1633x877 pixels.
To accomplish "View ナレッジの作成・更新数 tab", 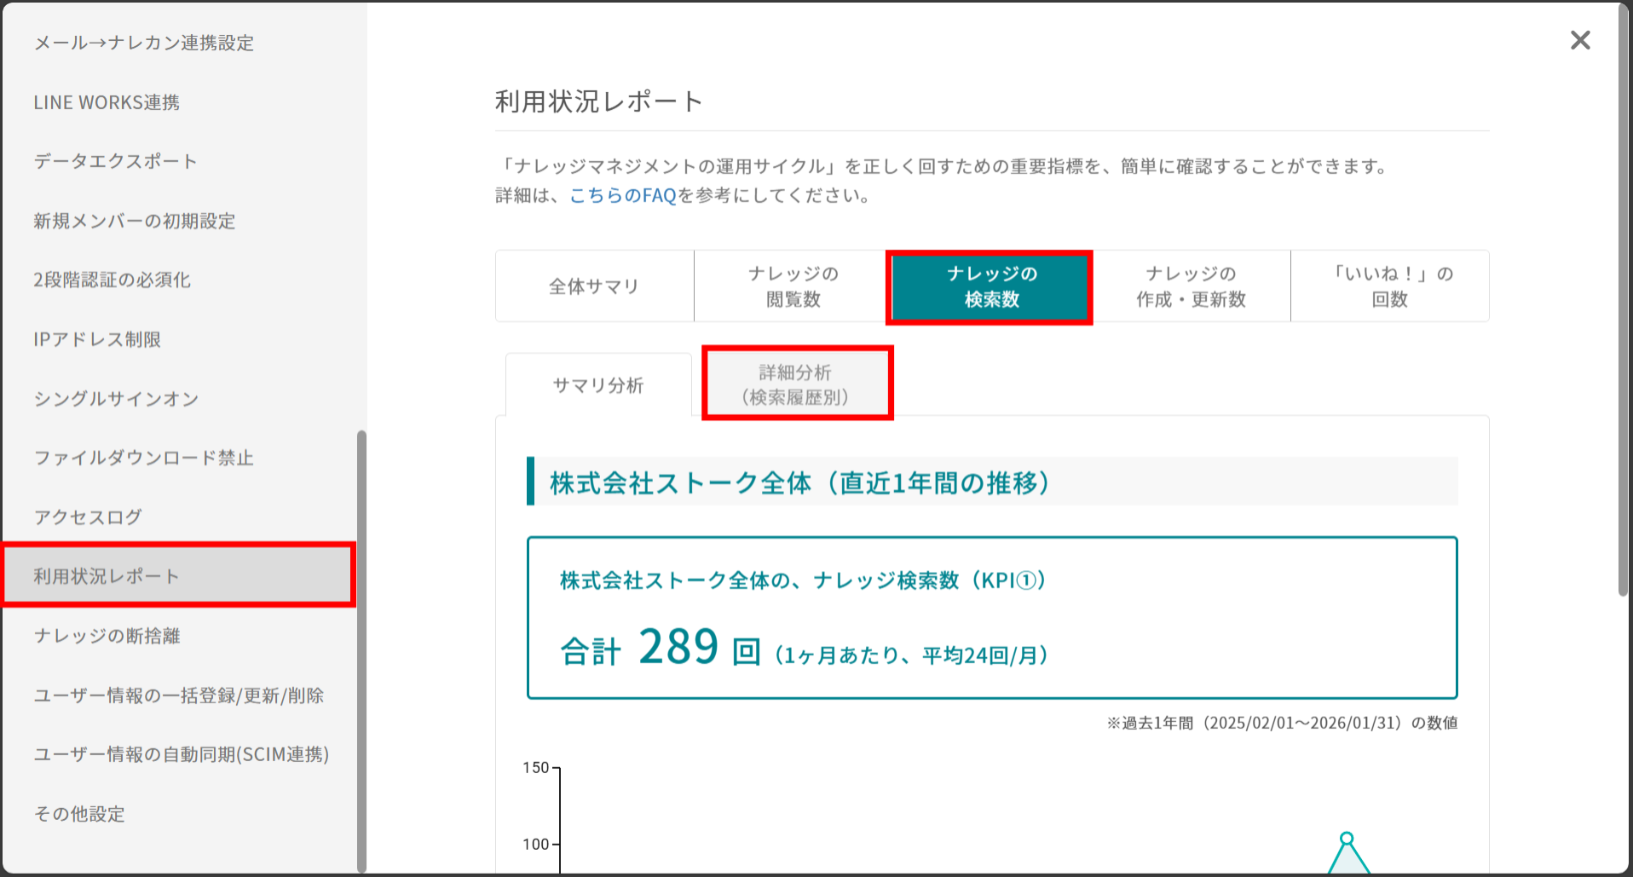I will 1192,286.
